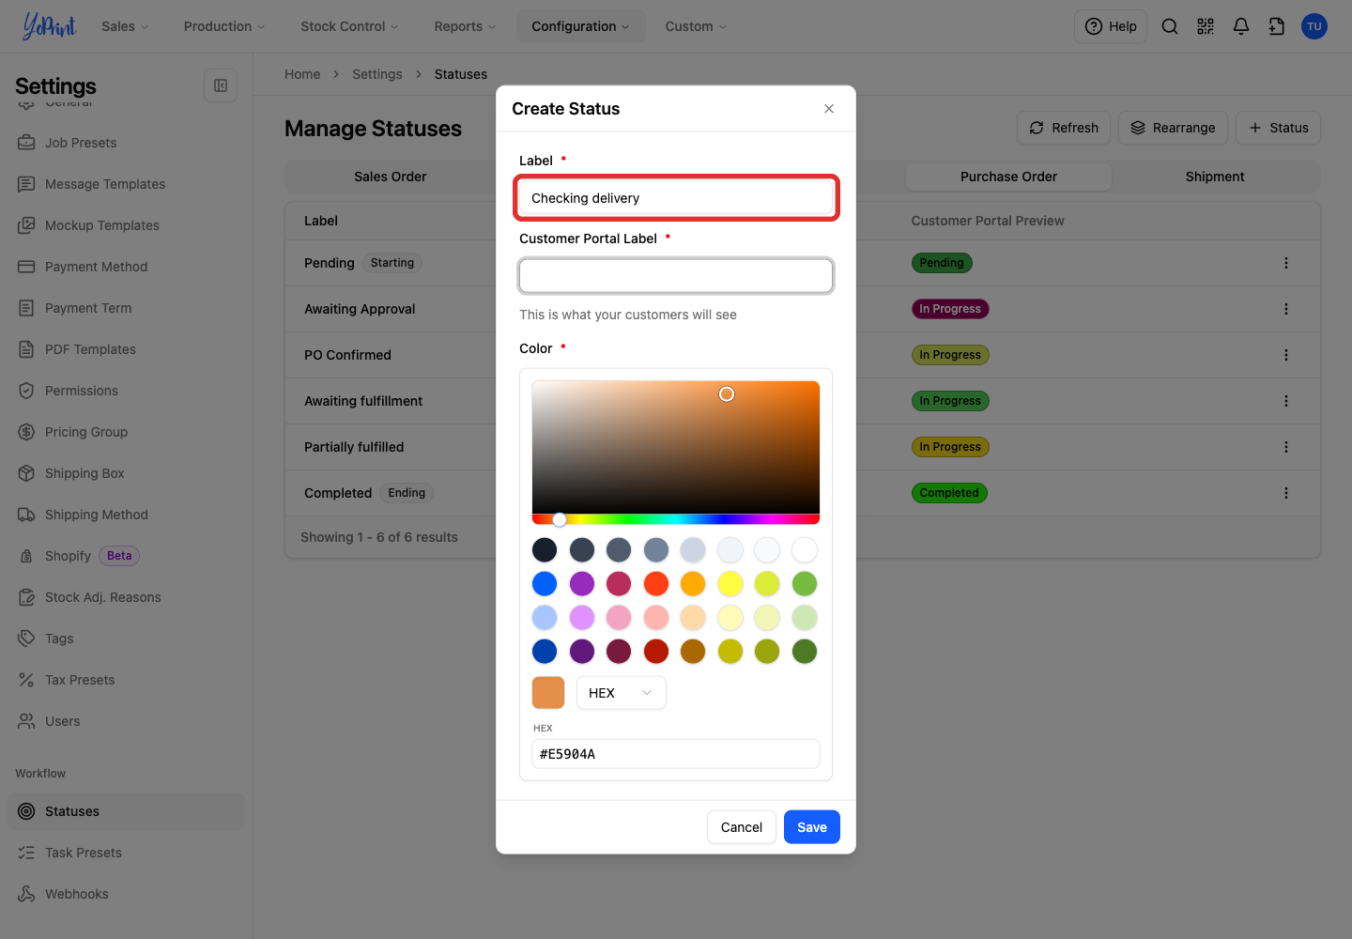Viewport: 1352px width, 939px height.
Task: Collapse the Settings sidebar panel icon
Action: (x=221, y=85)
